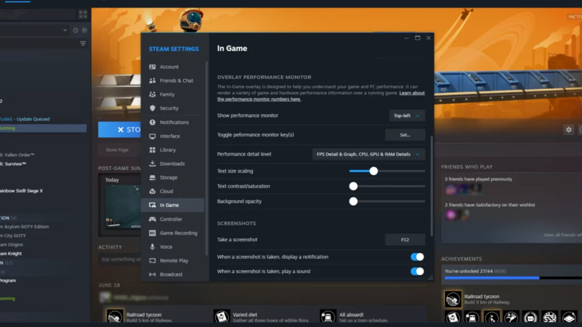Open the Storage drive icon
This screenshot has width=582, height=327.
pos(152,178)
